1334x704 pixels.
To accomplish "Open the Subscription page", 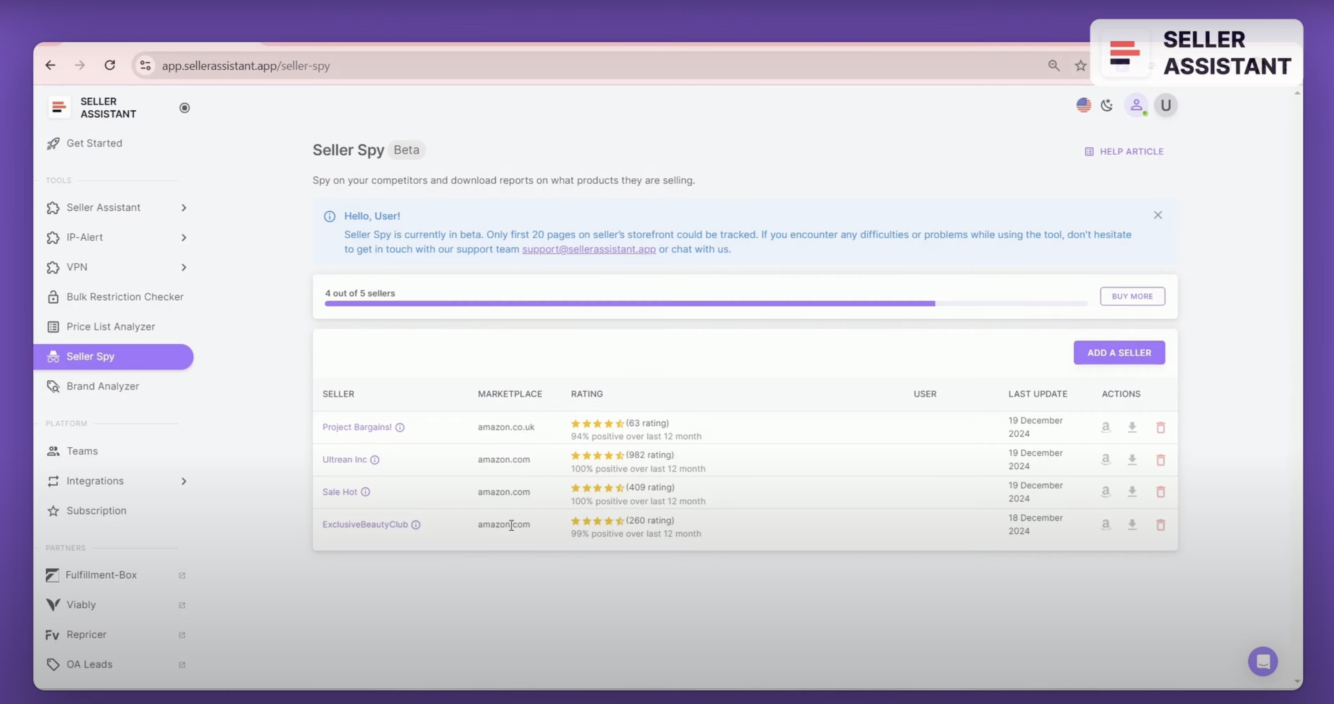I will [x=96, y=510].
